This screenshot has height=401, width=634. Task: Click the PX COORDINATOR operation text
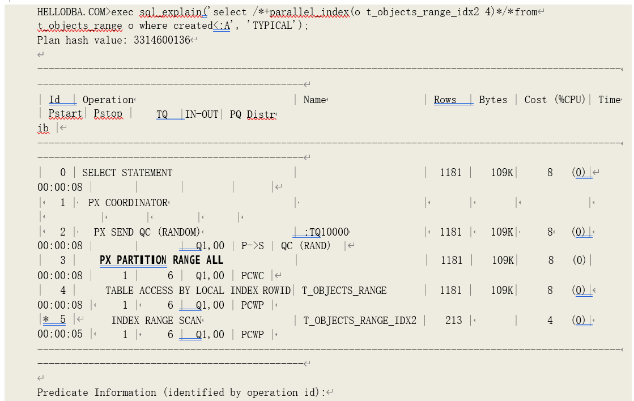click(128, 203)
